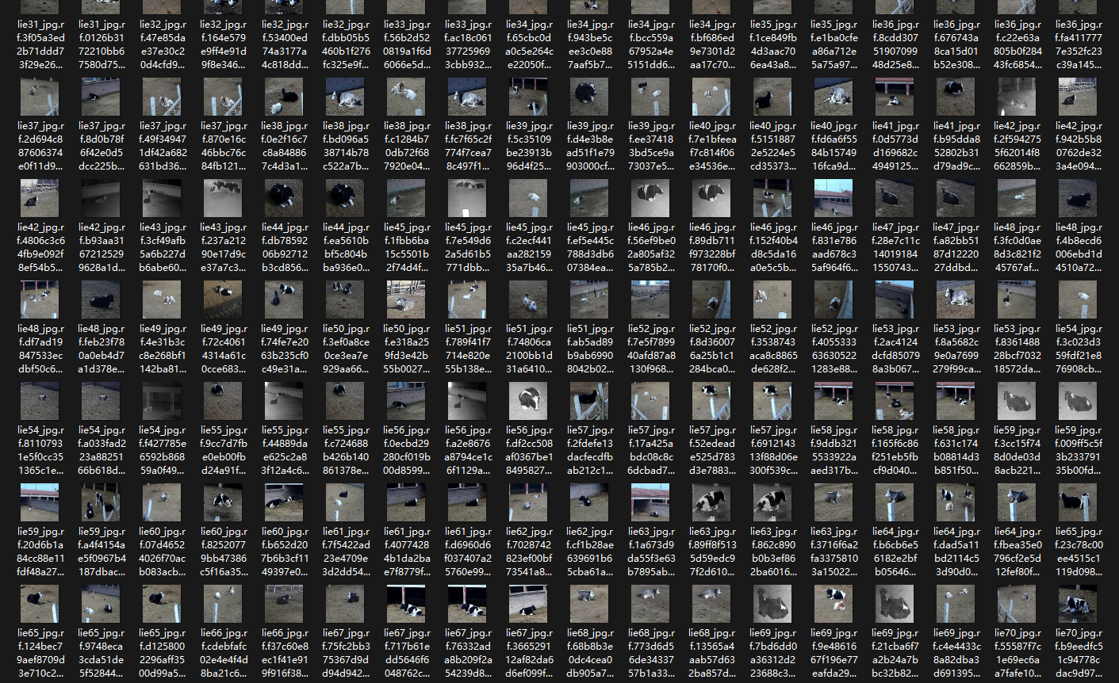Click the file name lie62_jpg.rf.7028742
This screenshot has width=1119, height=683.
tap(528, 552)
